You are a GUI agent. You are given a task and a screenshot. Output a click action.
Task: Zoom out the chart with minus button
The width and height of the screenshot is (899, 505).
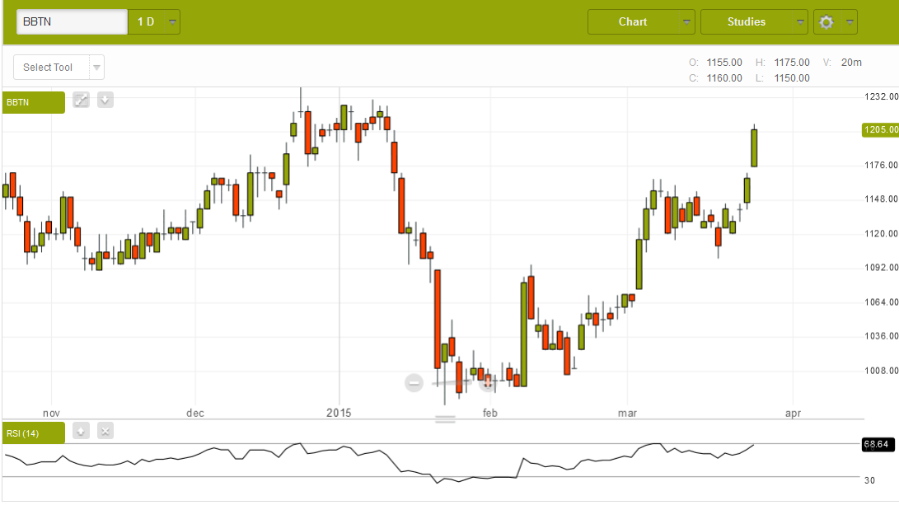coord(414,382)
